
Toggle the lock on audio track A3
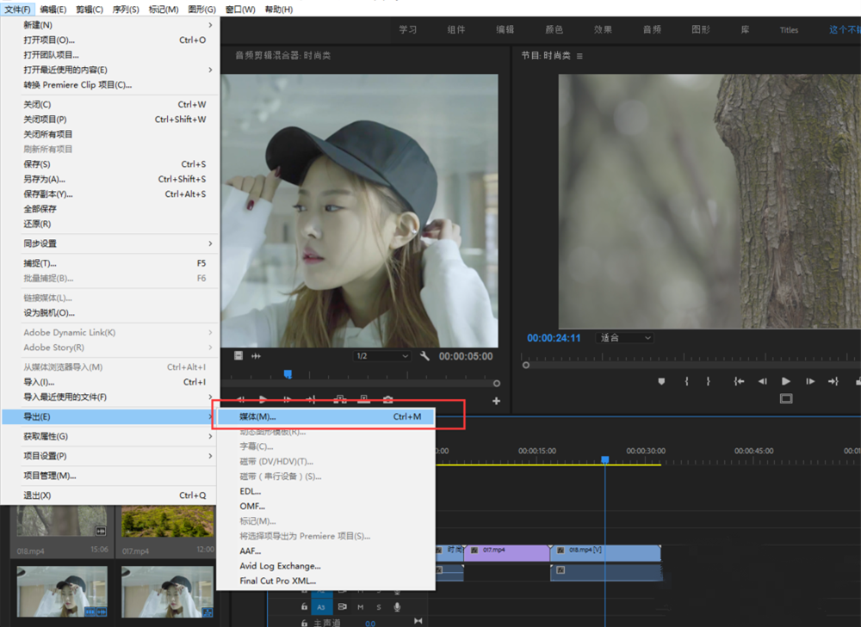[x=304, y=606]
